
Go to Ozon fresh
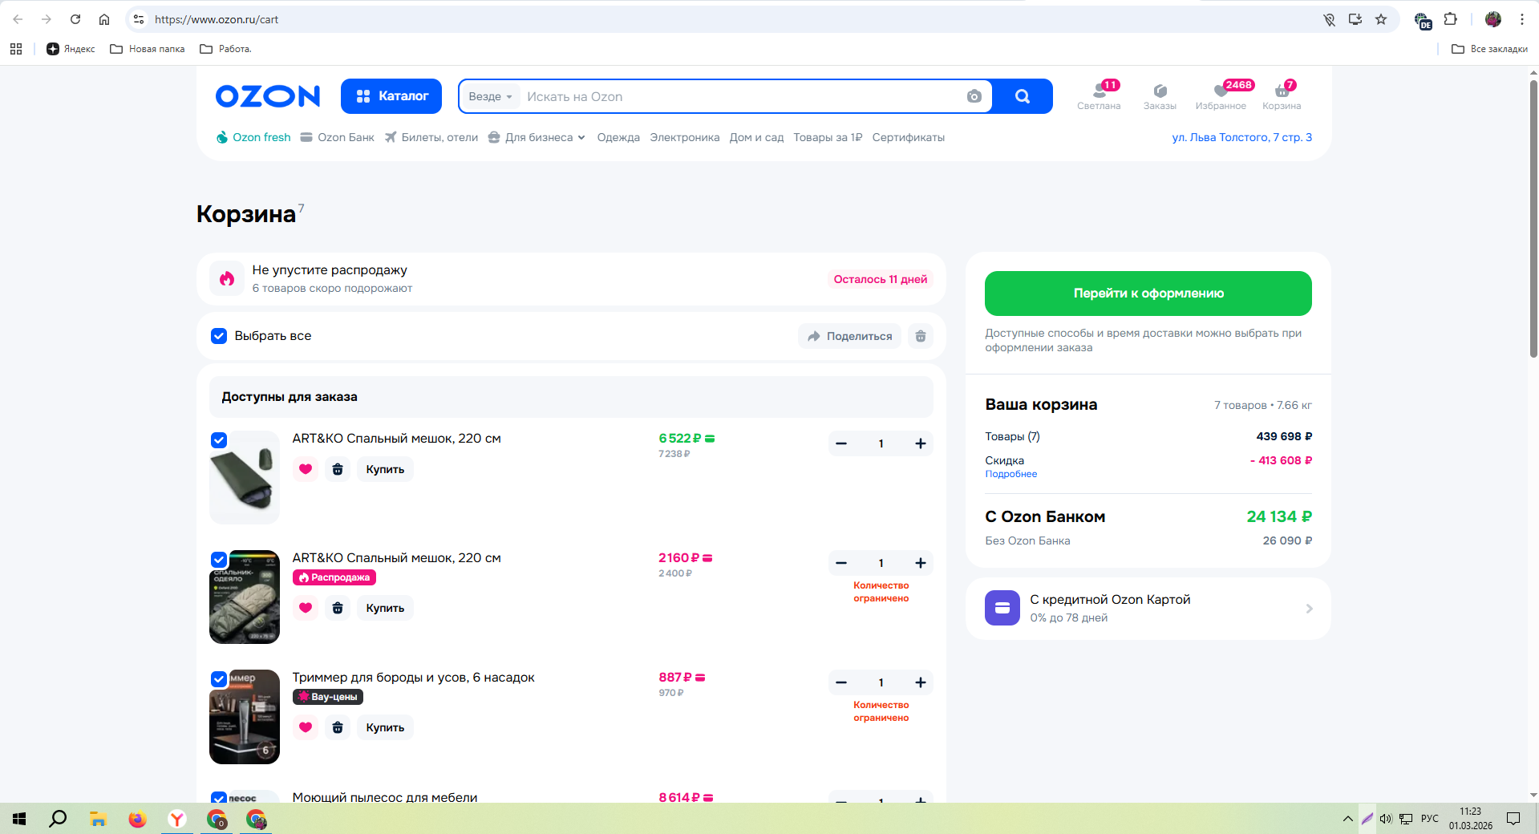coord(253,138)
